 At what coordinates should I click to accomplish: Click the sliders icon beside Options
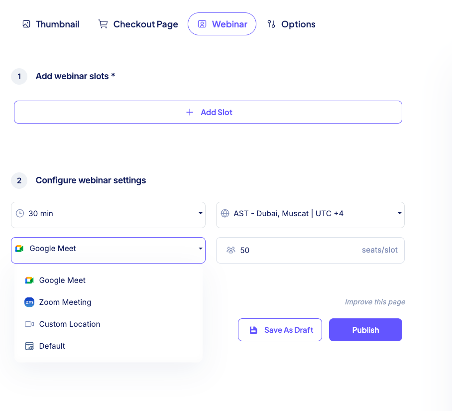pos(271,24)
